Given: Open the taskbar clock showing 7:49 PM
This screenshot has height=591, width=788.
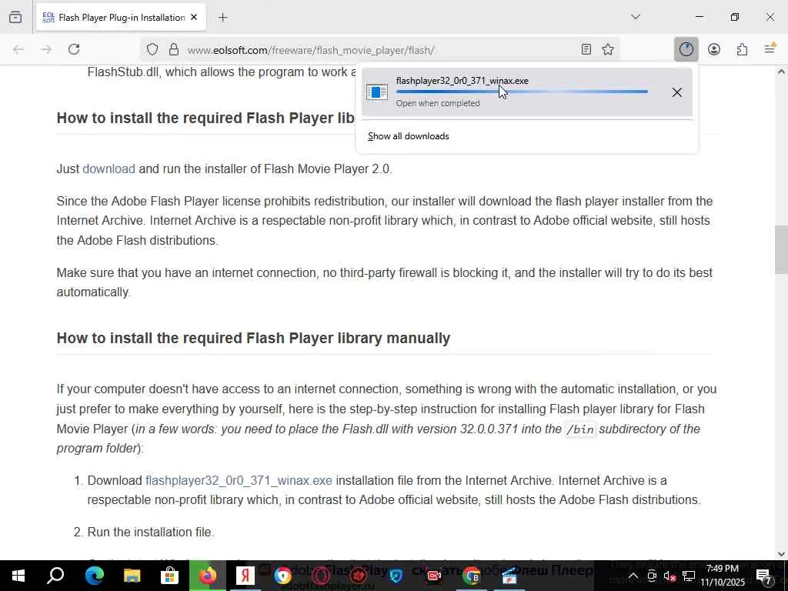Looking at the screenshot, I should tap(723, 576).
